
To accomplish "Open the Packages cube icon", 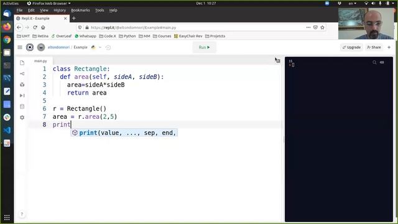I will click(x=22, y=85).
